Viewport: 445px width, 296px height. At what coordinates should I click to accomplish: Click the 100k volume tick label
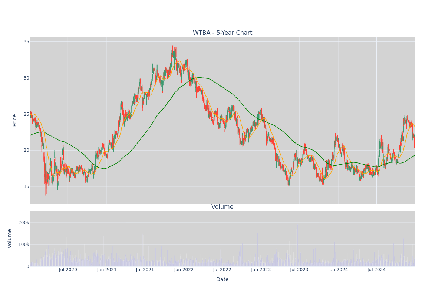[24, 245]
